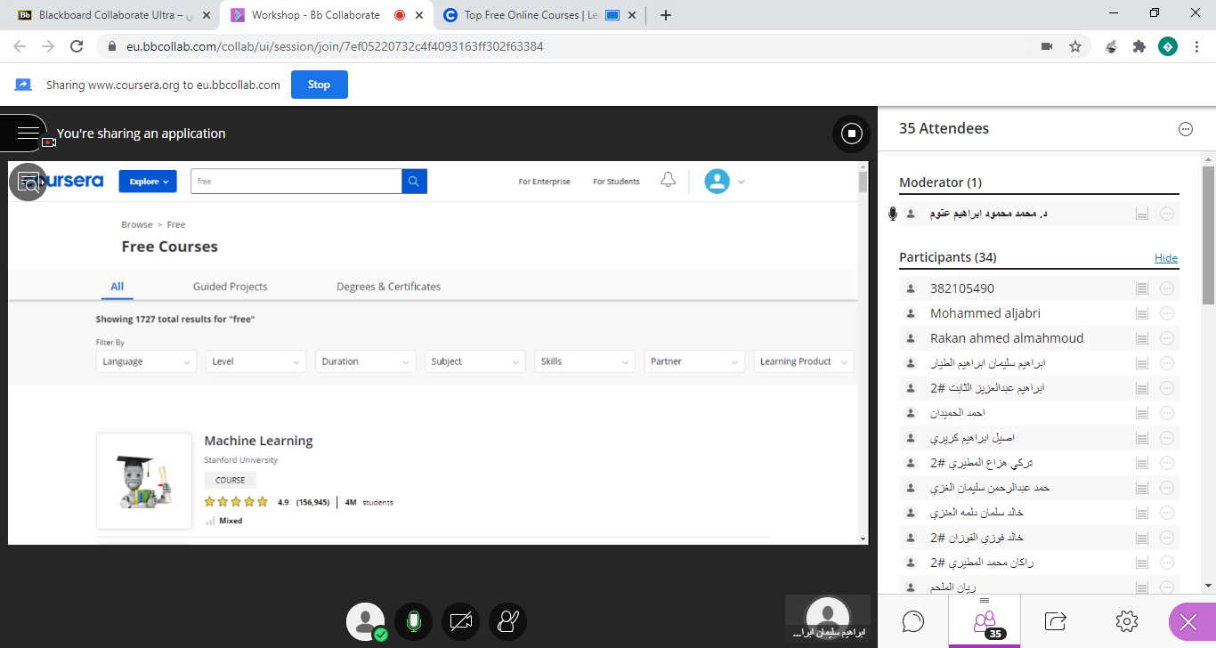Click the Stop sharing button in Chrome bar
Image resolution: width=1216 pixels, height=648 pixels.
pos(319,85)
